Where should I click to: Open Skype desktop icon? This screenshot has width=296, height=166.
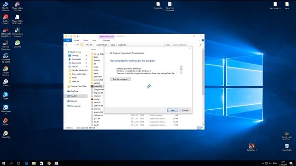[6, 95]
